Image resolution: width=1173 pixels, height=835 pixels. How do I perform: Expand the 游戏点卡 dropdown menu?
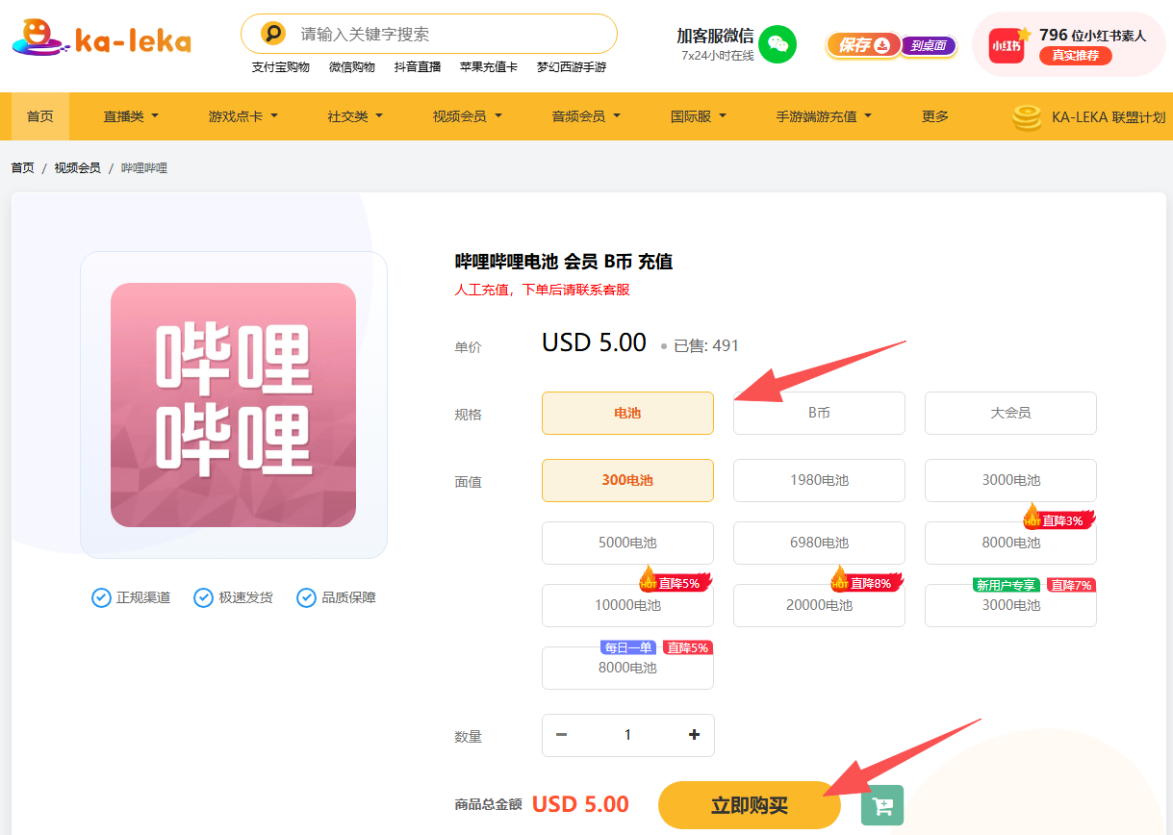point(242,116)
